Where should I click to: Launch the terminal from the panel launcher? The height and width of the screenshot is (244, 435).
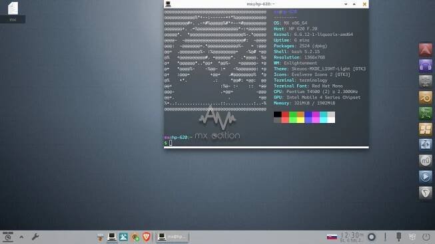112,237
